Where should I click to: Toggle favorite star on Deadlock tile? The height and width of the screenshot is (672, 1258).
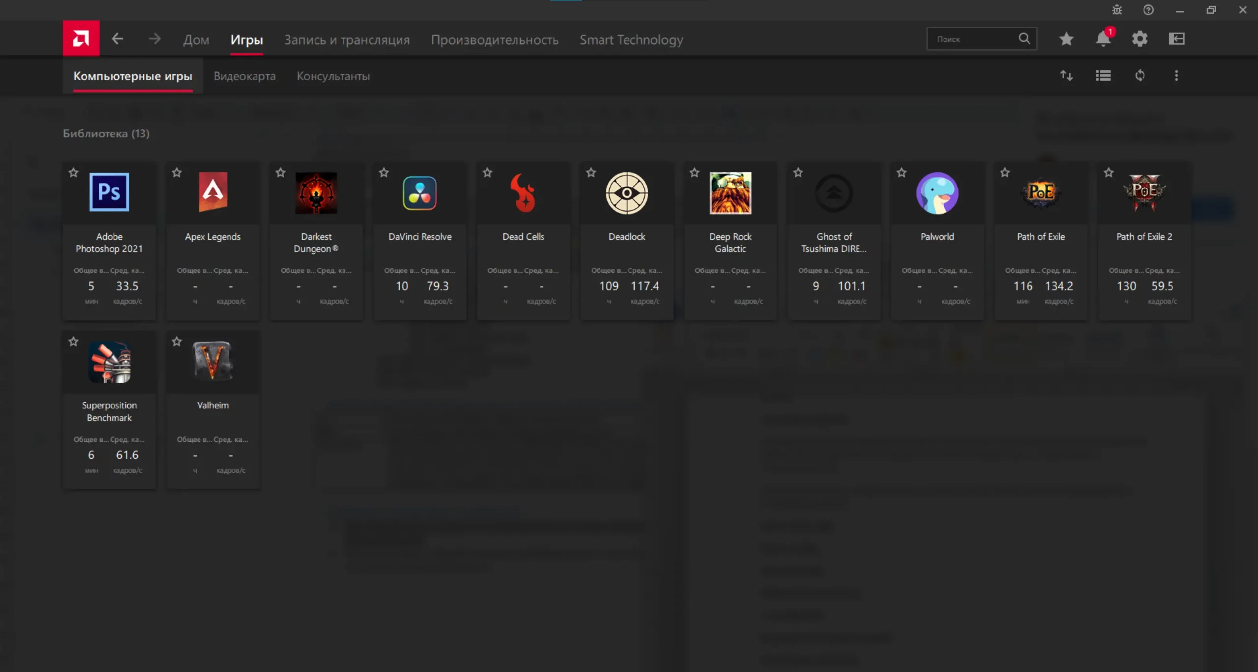591,172
